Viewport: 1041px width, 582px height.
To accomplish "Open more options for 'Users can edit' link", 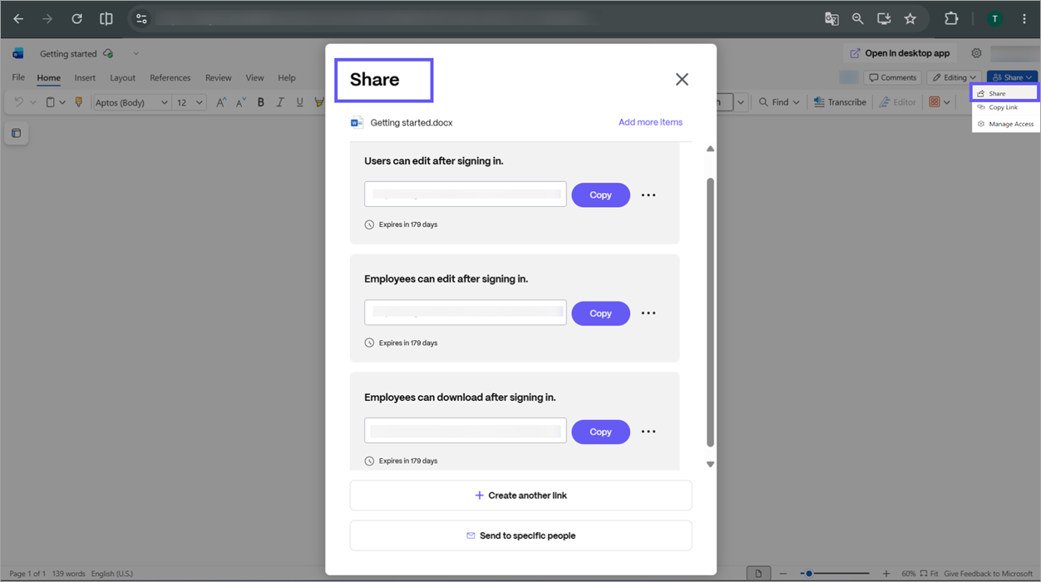I will (x=649, y=195).
